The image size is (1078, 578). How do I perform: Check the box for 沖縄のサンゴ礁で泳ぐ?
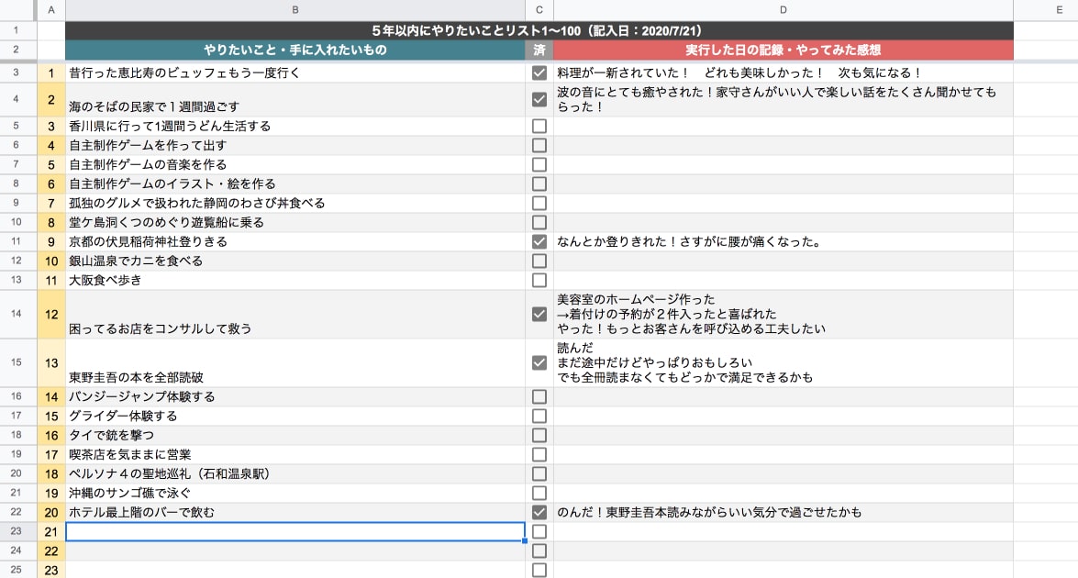[x=539, y=494]
